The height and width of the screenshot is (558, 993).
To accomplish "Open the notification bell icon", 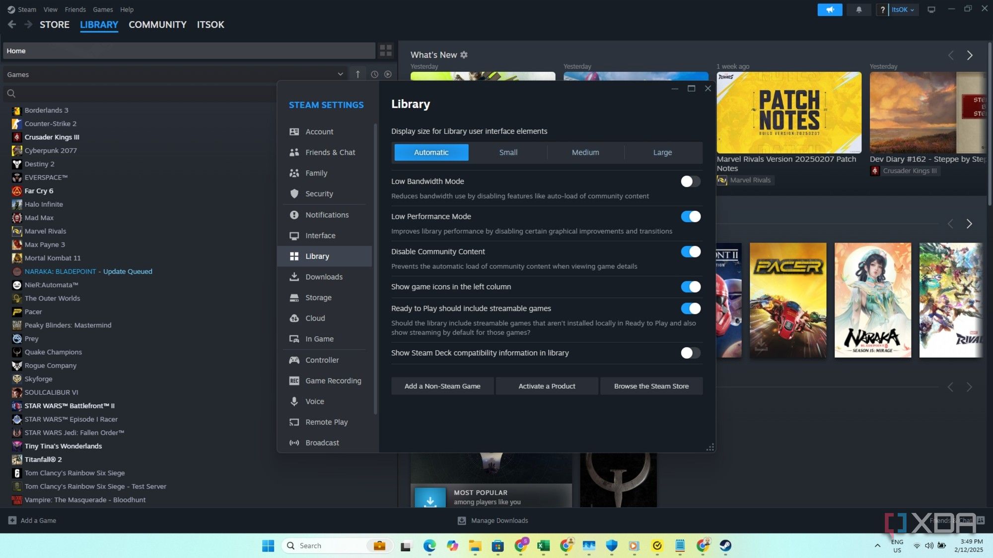I will point(858,9).
